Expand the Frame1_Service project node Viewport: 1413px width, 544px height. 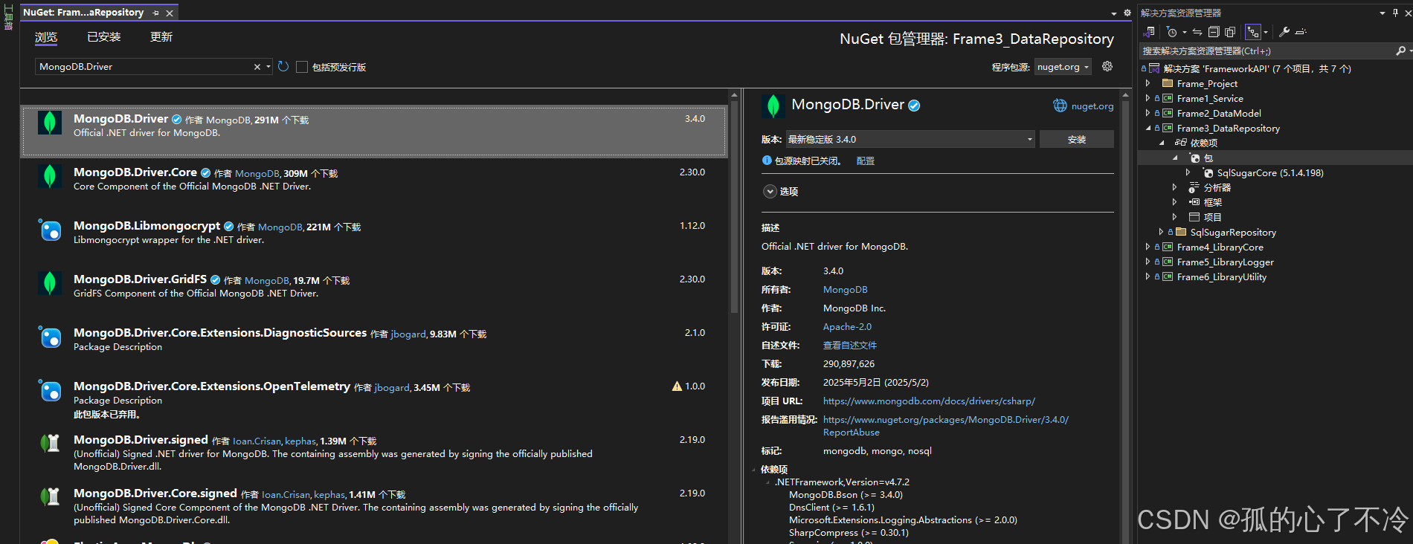(x=1148, y=98)
